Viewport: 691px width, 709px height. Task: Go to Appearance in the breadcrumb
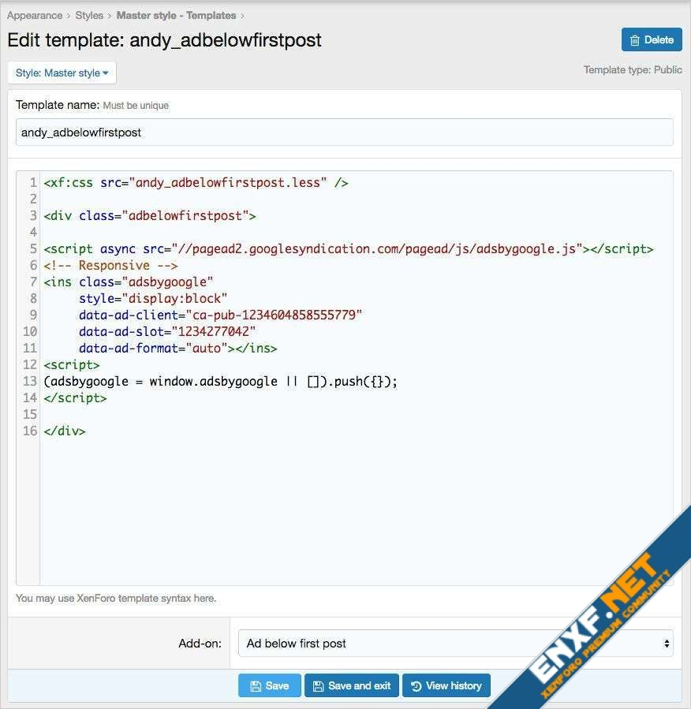click(x=35, y=15)
